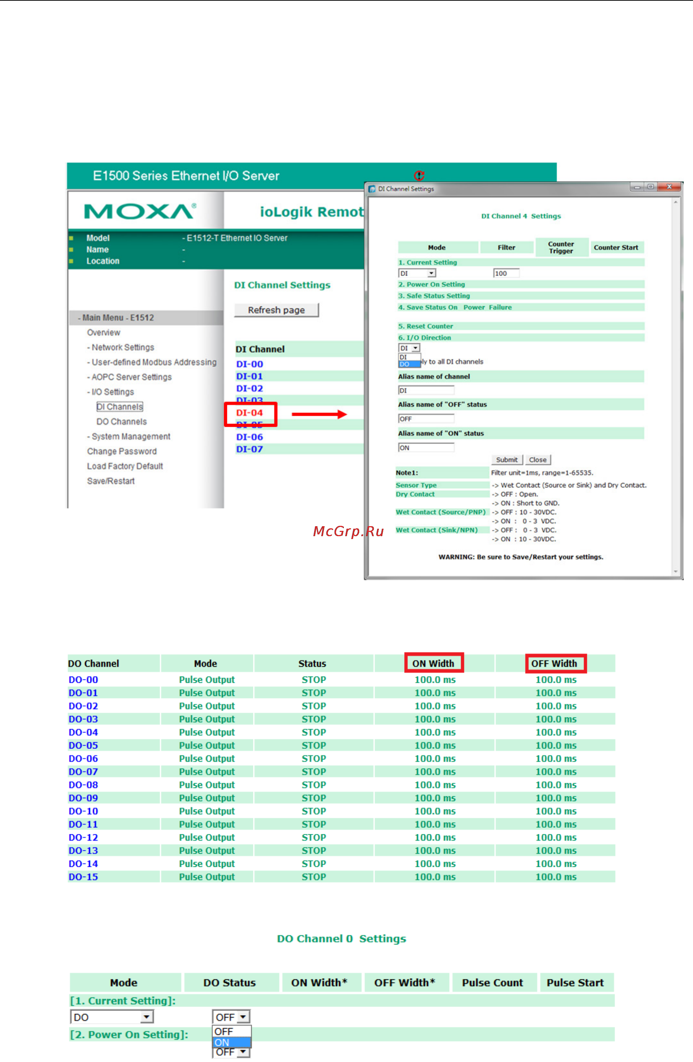Screen dimensions: 693x1062
Task: Click Submit in DI Channel 4 Settings
Action: click(507, 460)
